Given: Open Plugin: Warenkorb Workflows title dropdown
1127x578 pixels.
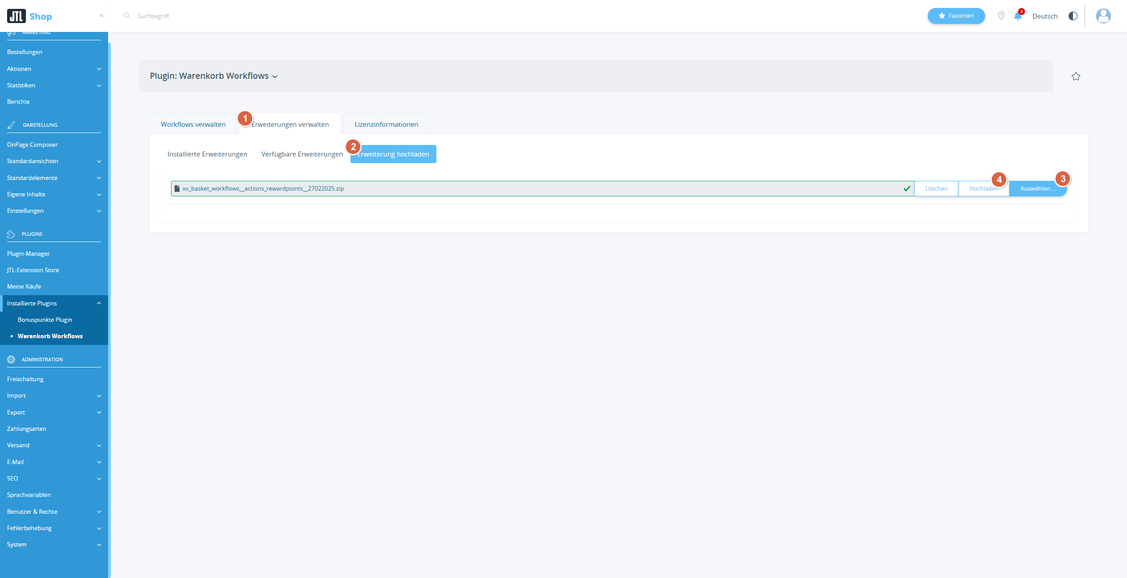Looking at the screenshot, I should click(214, 76).
